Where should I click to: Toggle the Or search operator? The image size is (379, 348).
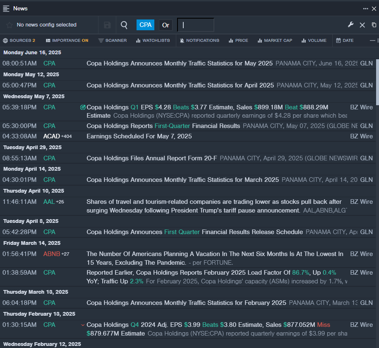[166, 25]
